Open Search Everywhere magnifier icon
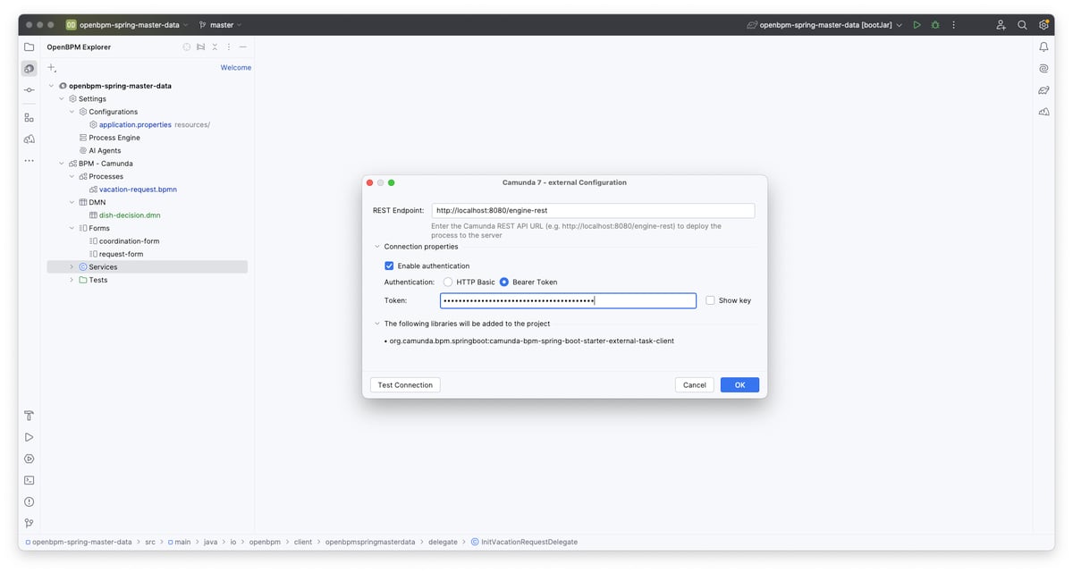Screen dimensions: 1073x573 point(1022,25)
